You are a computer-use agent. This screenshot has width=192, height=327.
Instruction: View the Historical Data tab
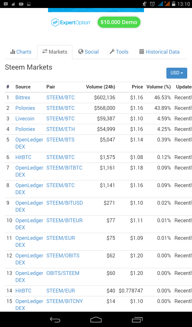pos(159,52)
